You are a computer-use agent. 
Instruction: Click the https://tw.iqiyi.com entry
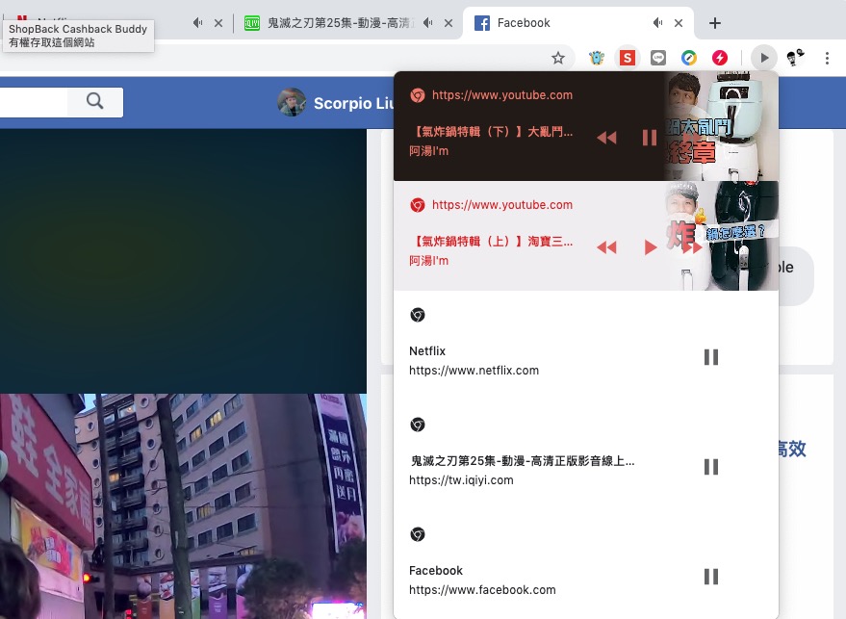pos(461,479)
